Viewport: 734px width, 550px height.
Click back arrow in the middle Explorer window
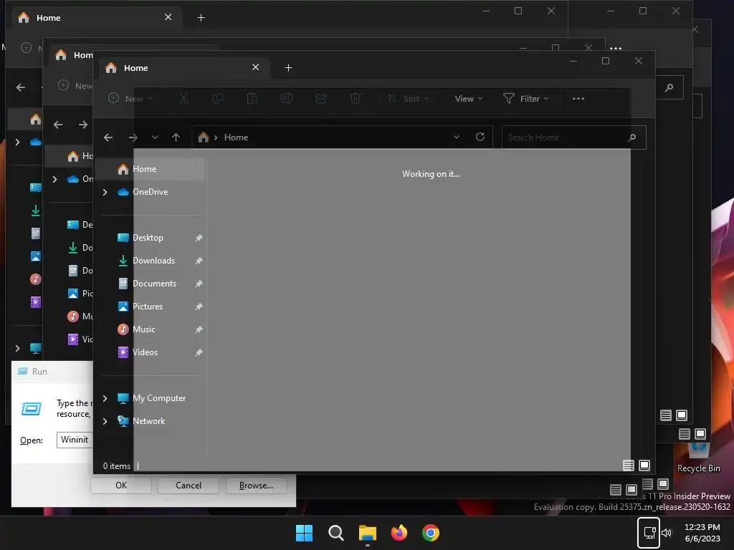click(58, 125)
